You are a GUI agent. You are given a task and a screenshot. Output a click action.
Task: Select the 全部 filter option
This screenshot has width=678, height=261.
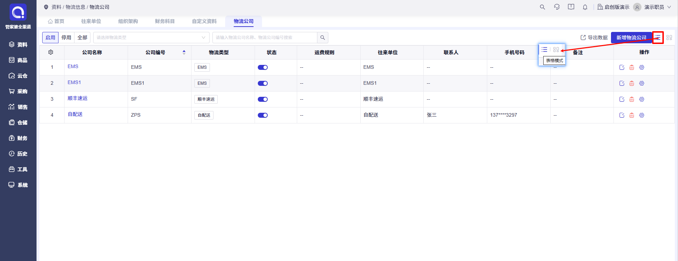82,38
